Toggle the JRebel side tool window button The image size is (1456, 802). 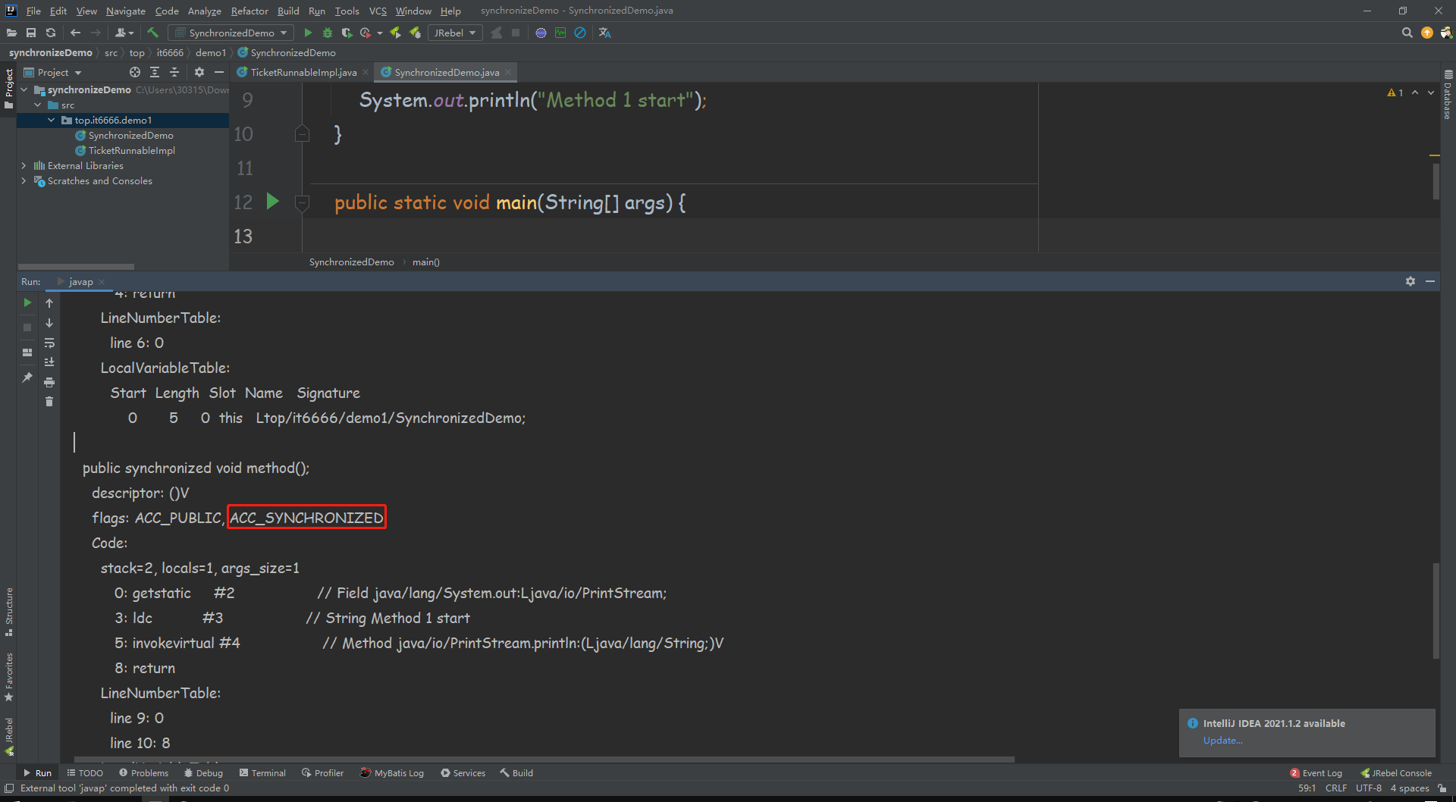click(x=8, y=737)
